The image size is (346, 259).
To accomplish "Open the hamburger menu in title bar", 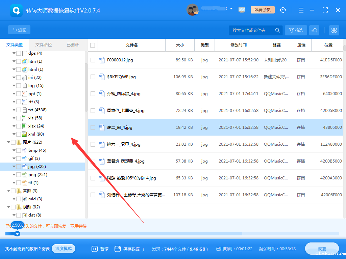I will tap(301, 10).
